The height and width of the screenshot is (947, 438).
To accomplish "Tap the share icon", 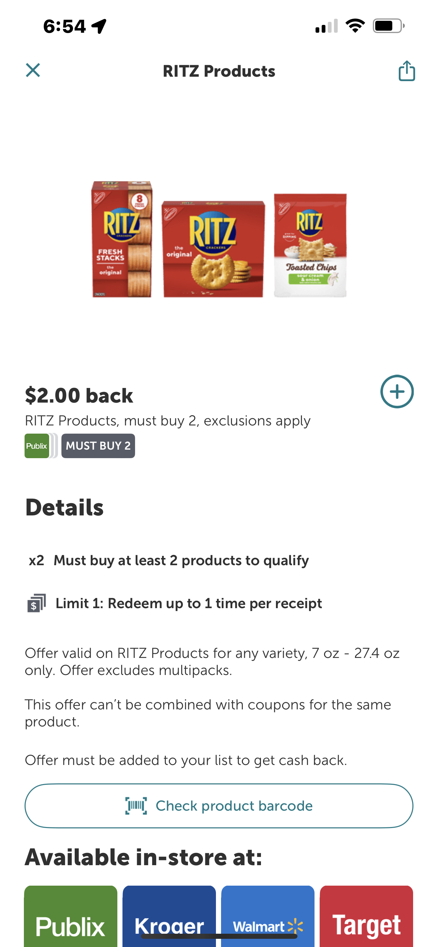I will [407, 71].
